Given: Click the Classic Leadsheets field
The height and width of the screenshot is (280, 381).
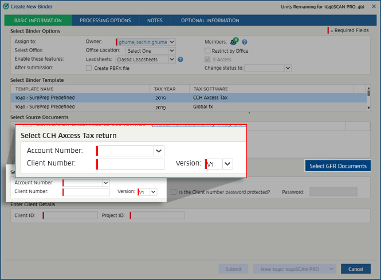Looking at the screenshot, I should coord(142,60).
